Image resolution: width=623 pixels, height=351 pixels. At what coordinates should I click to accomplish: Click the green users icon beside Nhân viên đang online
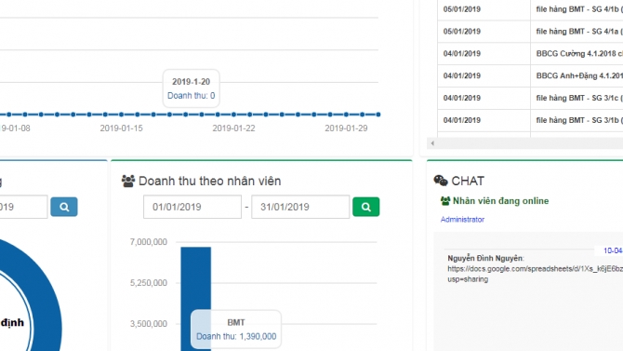[445, 201]
